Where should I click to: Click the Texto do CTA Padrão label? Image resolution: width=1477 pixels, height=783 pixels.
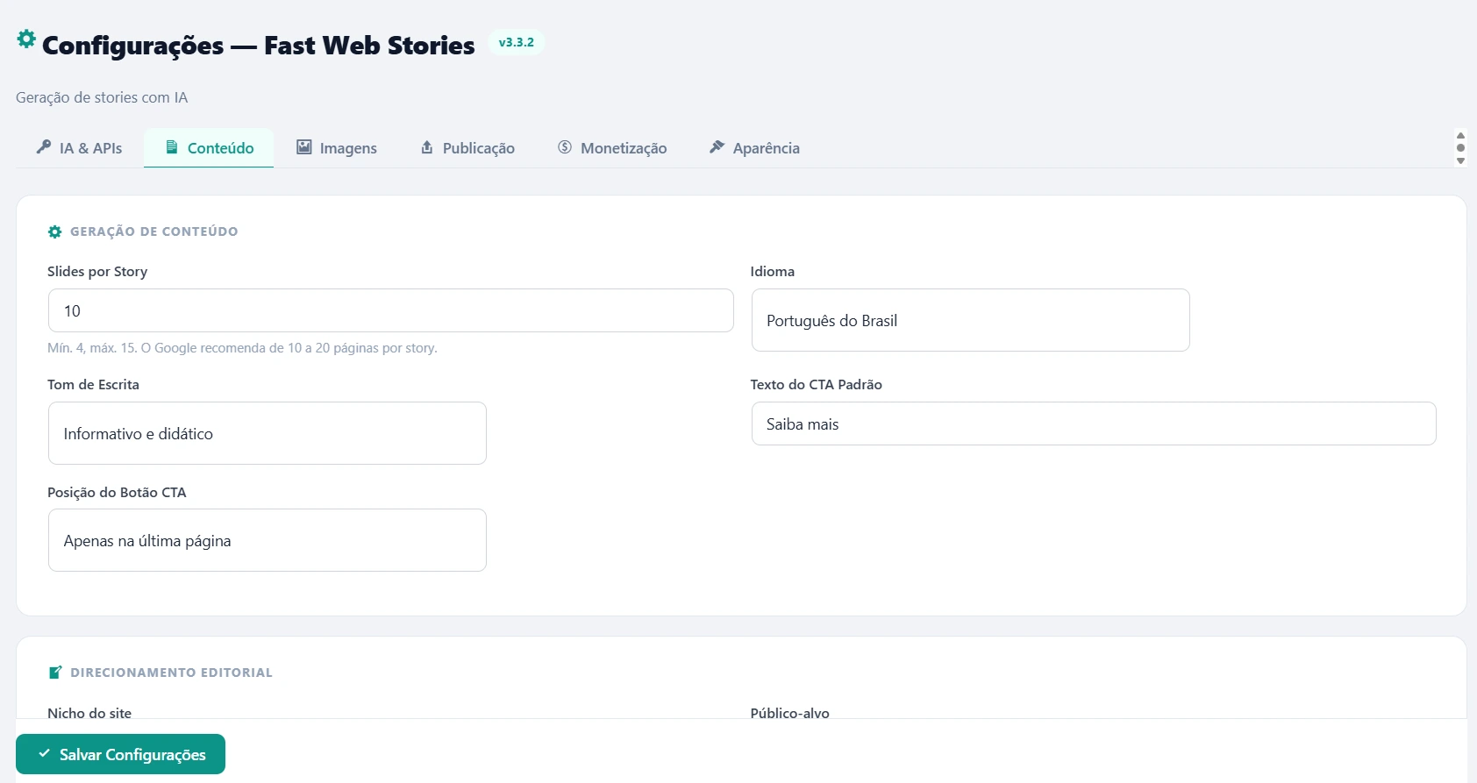pyautogui.click(x=816, y=384)
